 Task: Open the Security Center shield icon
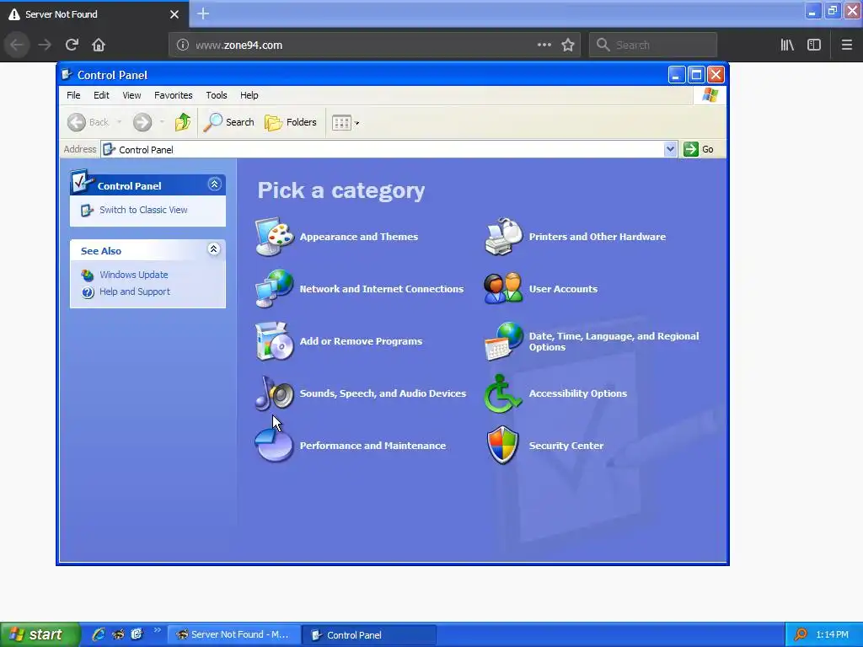click(x=503, y=445)
